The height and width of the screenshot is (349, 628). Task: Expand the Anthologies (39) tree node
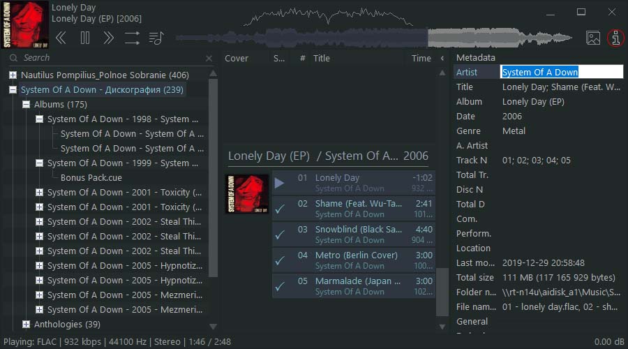[26, 324]
